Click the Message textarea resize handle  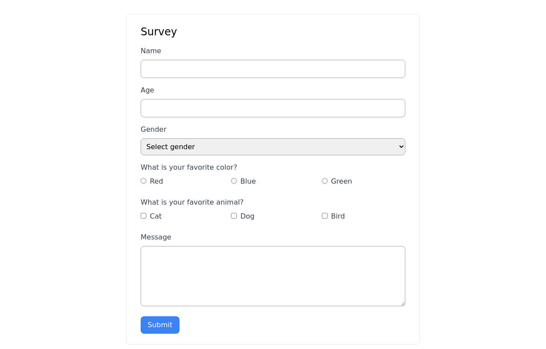403,304
